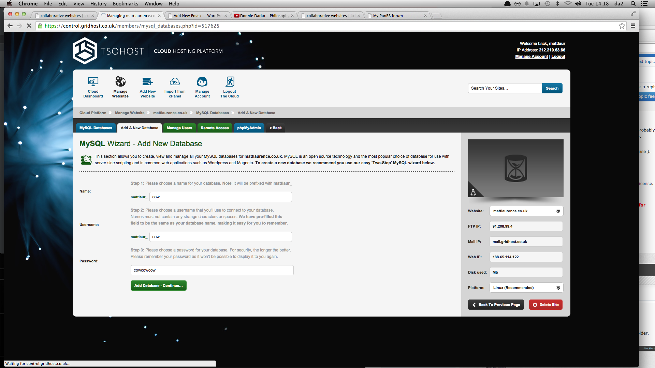Open the Bookmarks menu in menu bar
655x368 pixels.
125,4
